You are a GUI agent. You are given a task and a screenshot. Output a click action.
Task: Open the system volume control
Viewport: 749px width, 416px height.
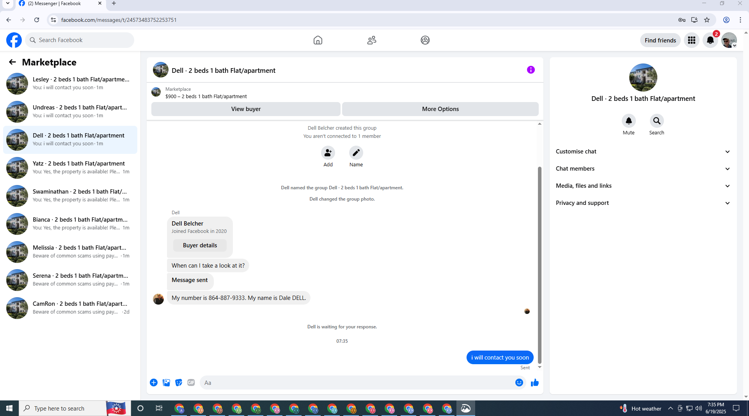click(x=698, y=408)
